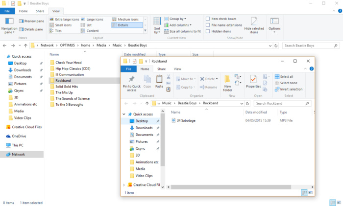Open Sort by dropdown
The image size is (343, 206).
[157, 25]
